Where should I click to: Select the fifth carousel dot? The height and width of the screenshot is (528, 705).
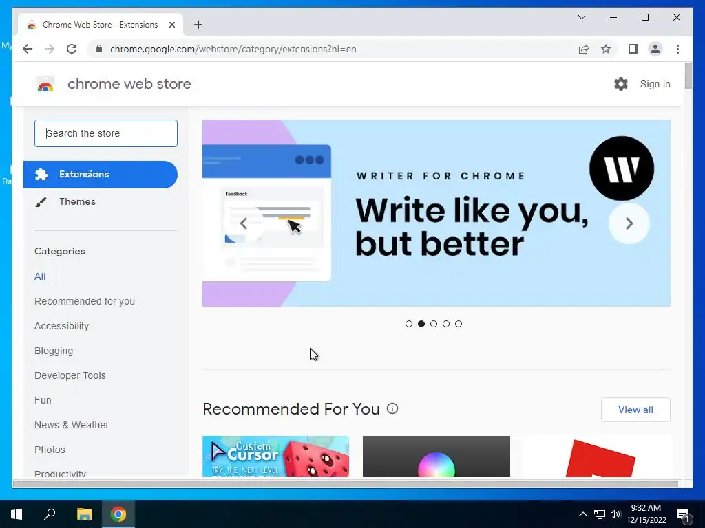click(x=458, y=324)
